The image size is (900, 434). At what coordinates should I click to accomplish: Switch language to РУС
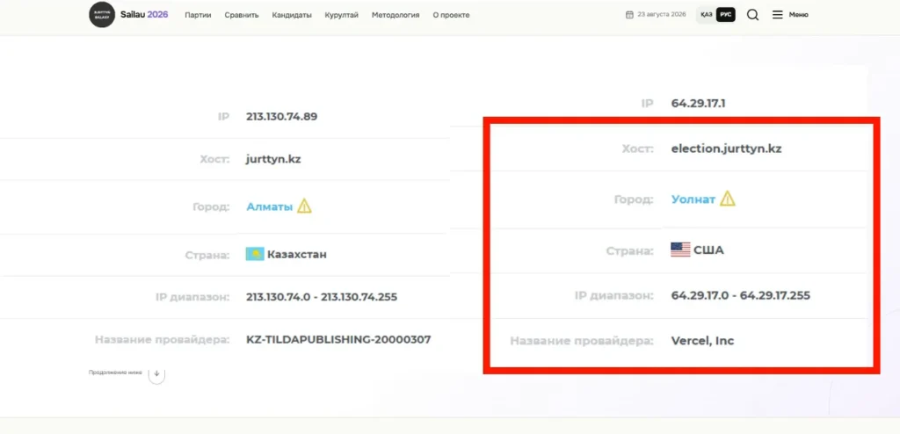point(725,15)
